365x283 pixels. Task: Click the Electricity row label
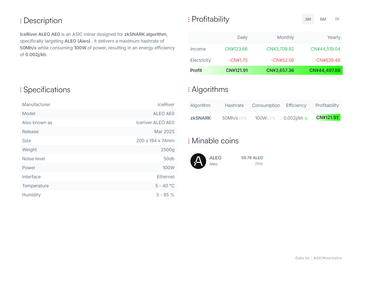coord(200,60)
